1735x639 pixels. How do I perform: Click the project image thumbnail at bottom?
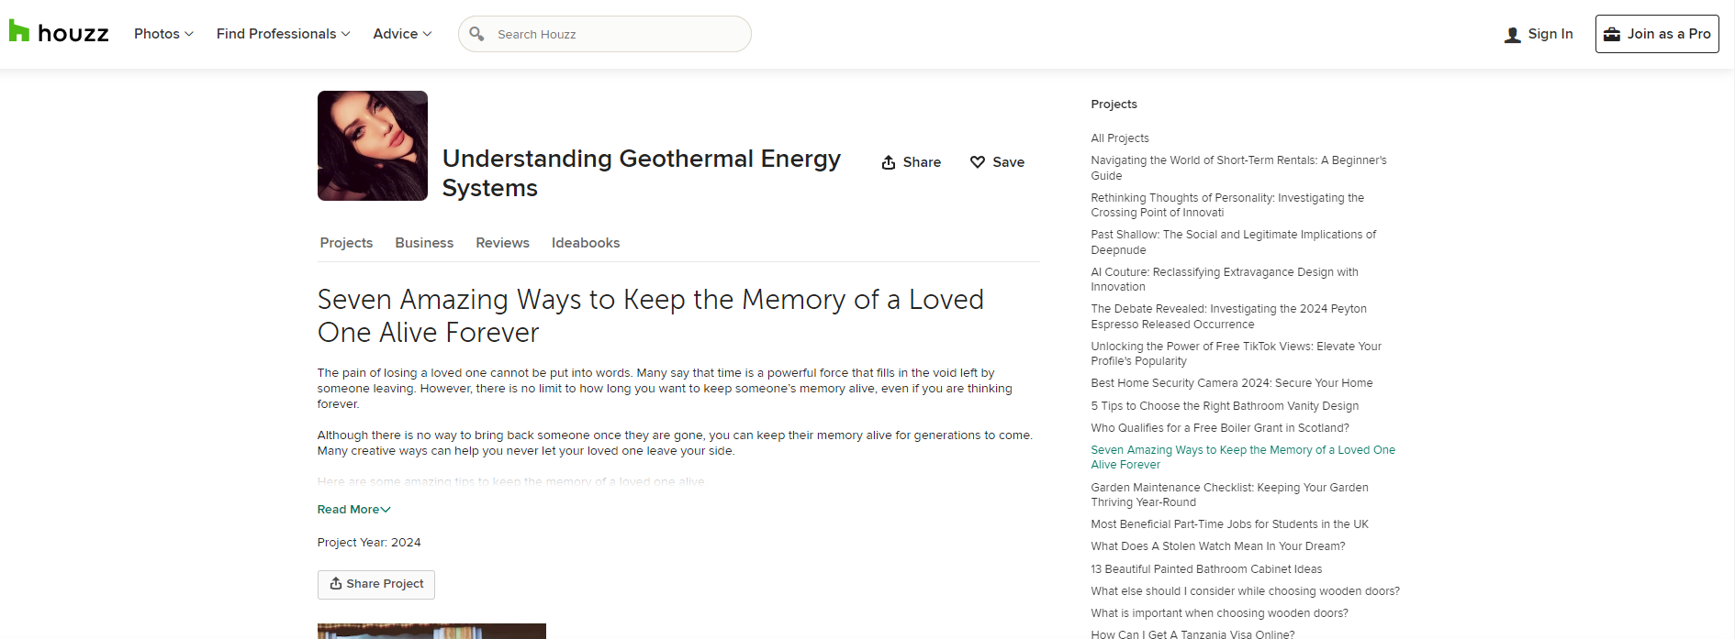tap(431, 632)
